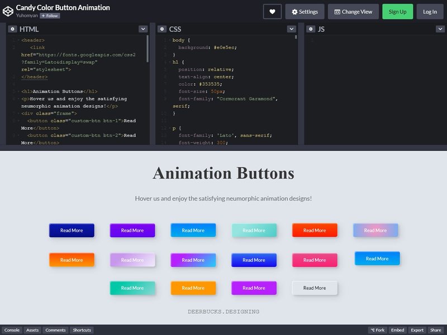Click the Share button
The width and height of the screenshot is (447, 335).
click(x=436, y=330)
